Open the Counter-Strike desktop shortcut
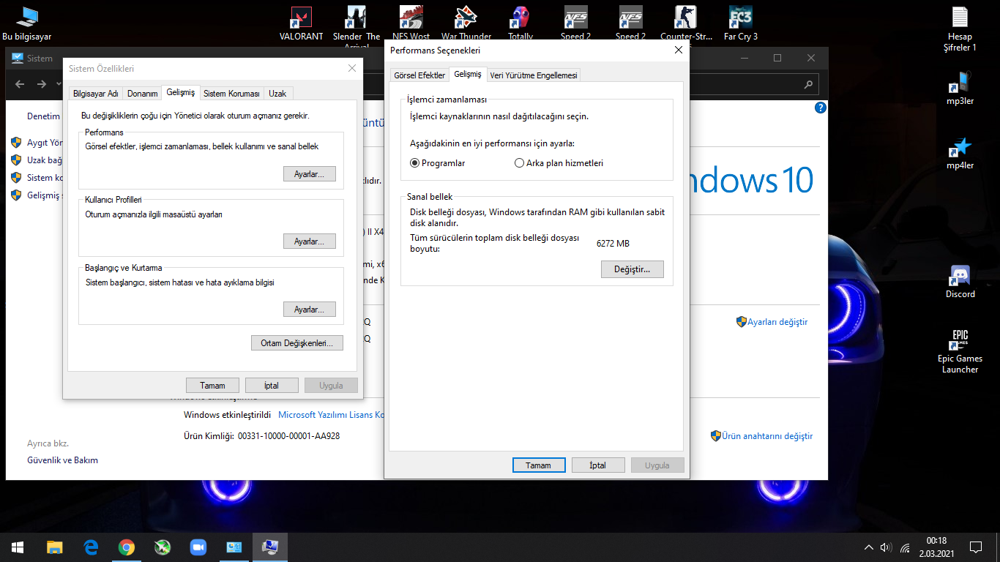This screenshot has height=562, width=1000. click(686, 22)
